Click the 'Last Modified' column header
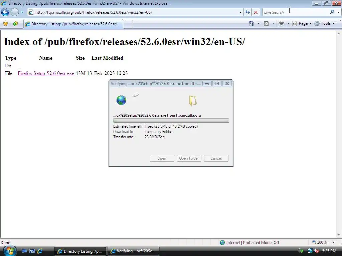This screenshot has width=342, height=256. pos(107,58)
